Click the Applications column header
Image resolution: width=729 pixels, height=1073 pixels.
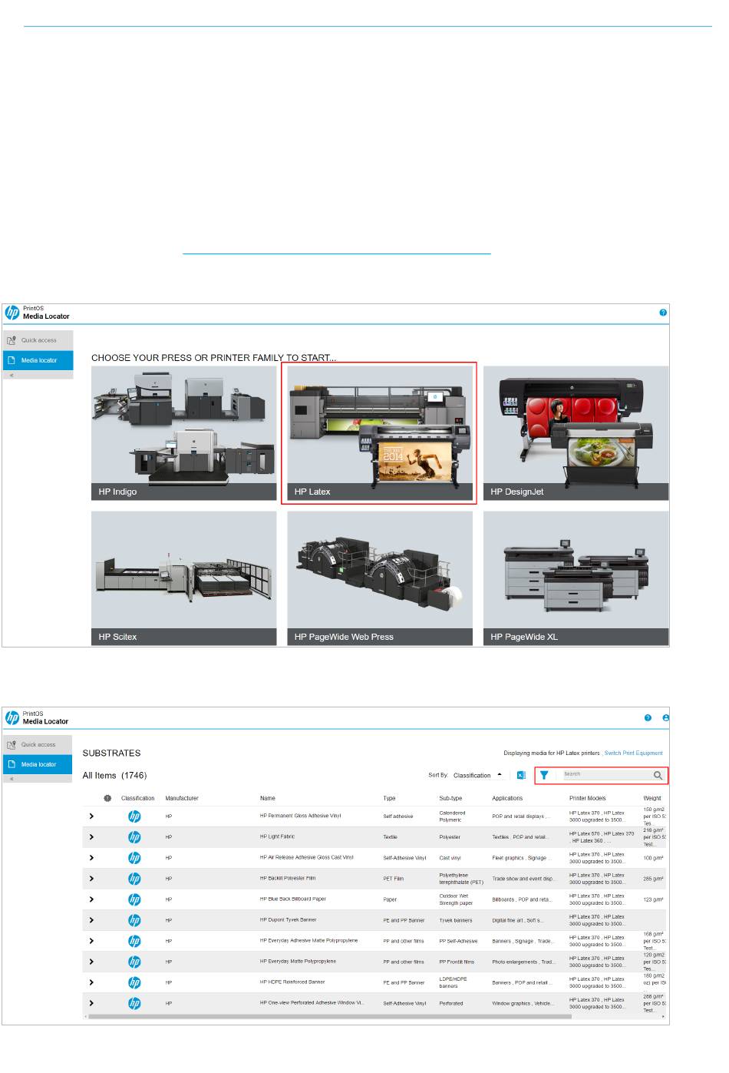pos(507,799)
